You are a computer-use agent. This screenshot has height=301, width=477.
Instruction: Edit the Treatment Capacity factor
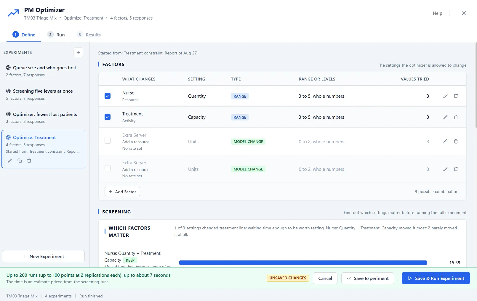(445, 117)
